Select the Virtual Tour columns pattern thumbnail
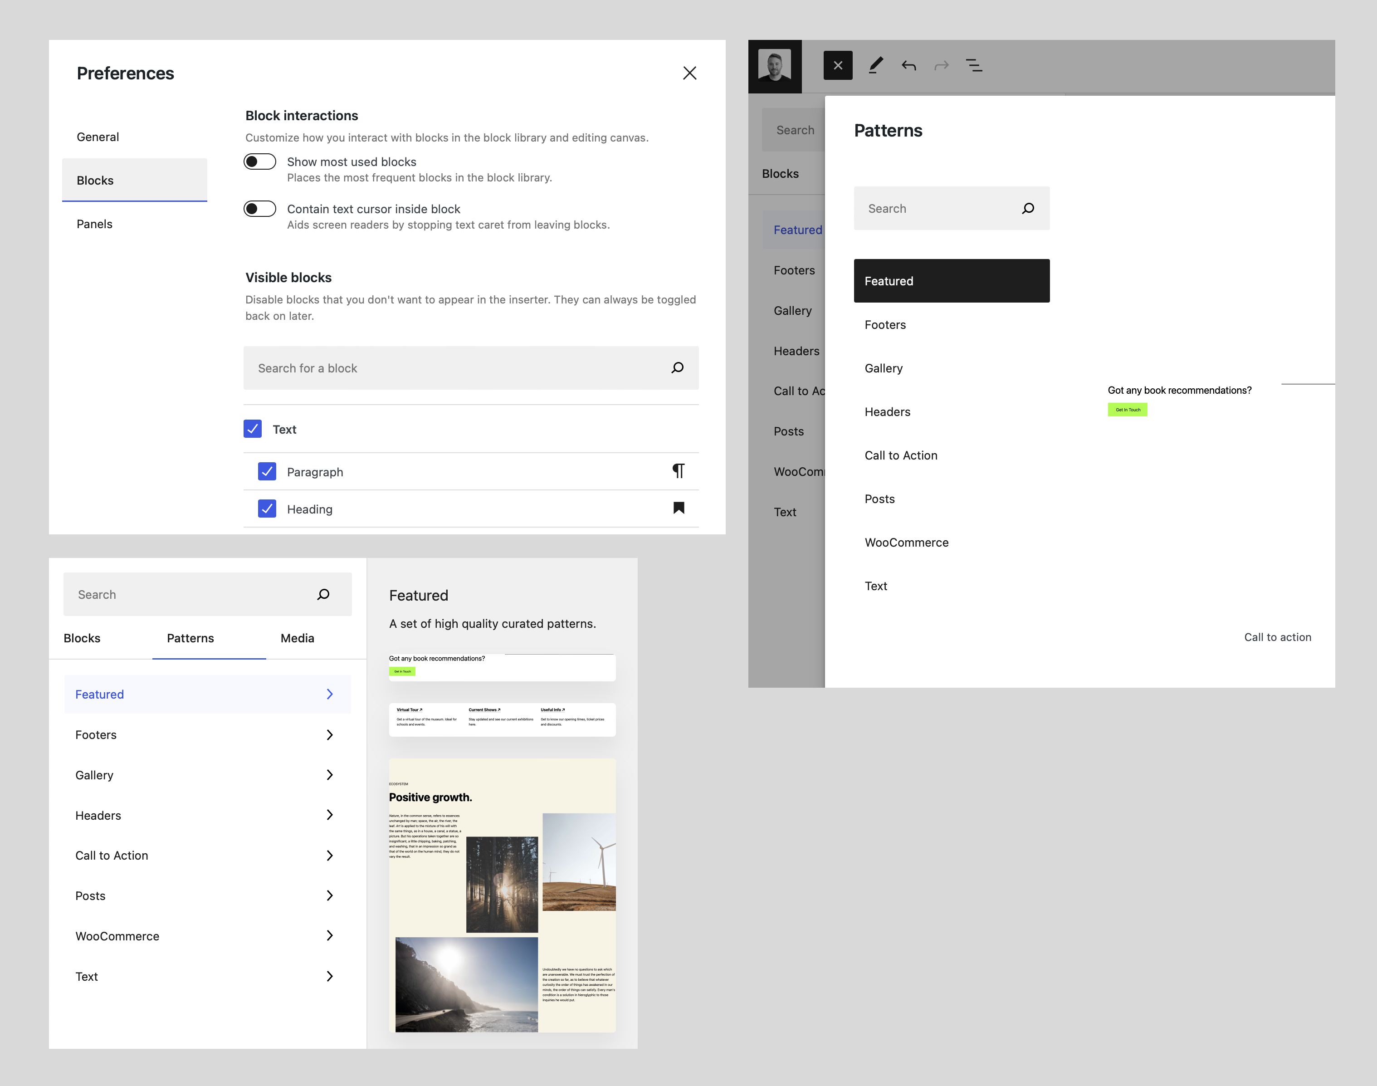 click(x=502, y=719)
